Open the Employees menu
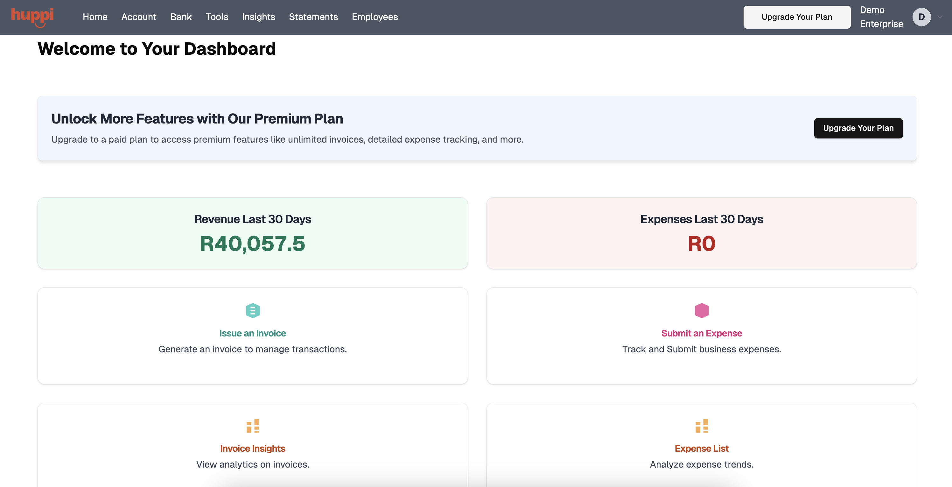The height and width of the screenshot is (487, 952). point(375,17)
